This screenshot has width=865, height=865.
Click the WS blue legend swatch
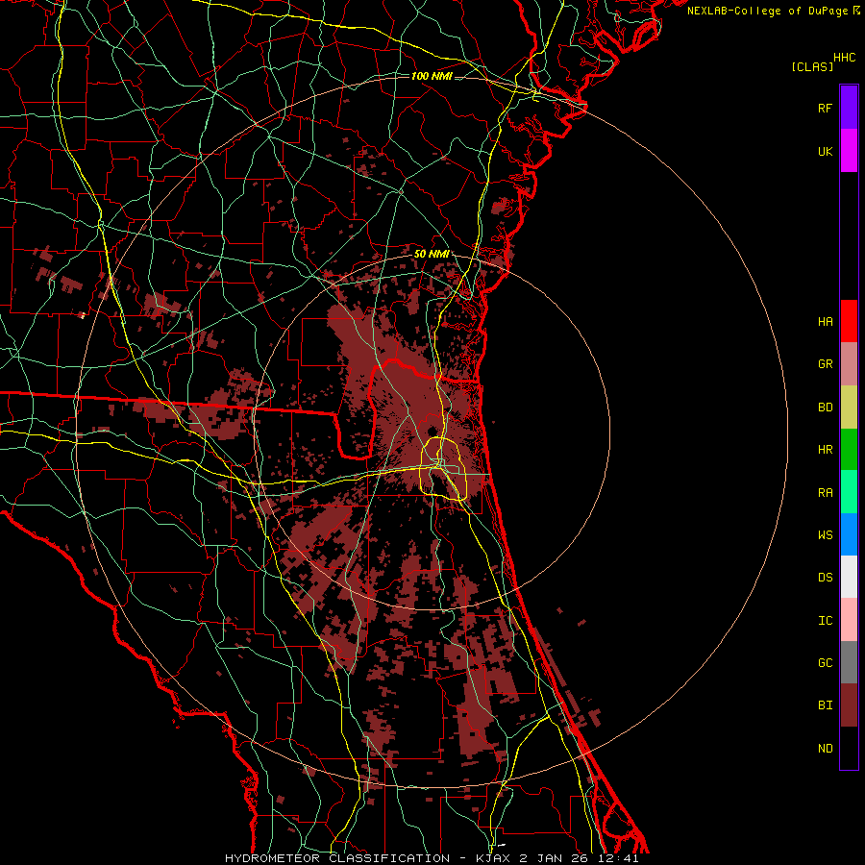849,534
